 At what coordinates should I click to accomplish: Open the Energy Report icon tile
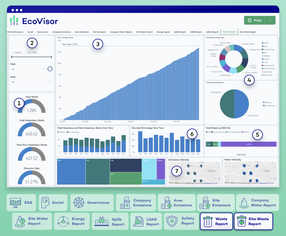[x=71, y=221]
